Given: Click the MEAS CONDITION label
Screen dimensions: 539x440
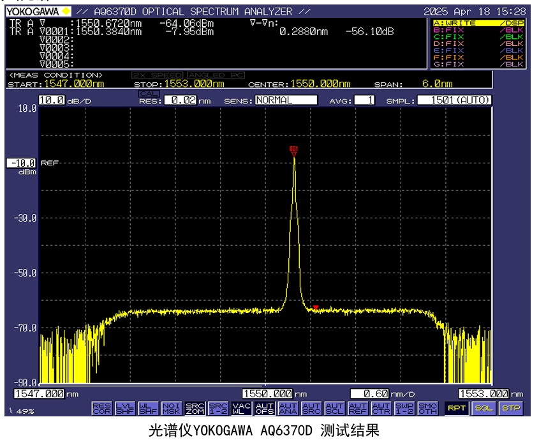Looking at the screenshot, I should [x=55, y=75].
